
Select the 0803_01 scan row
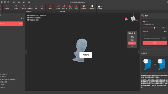(x=11, y=24)
